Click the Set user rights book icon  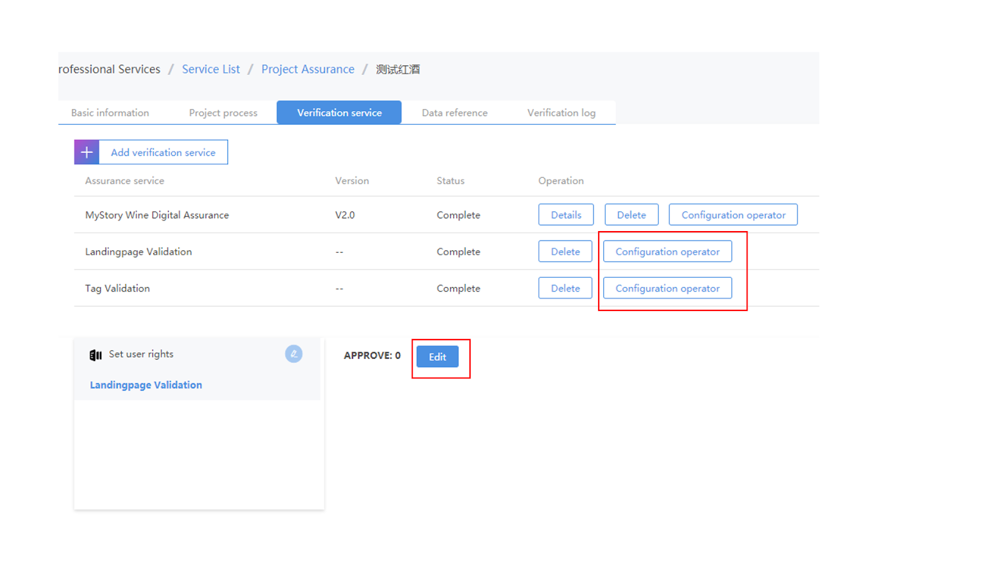click(96, 355)
